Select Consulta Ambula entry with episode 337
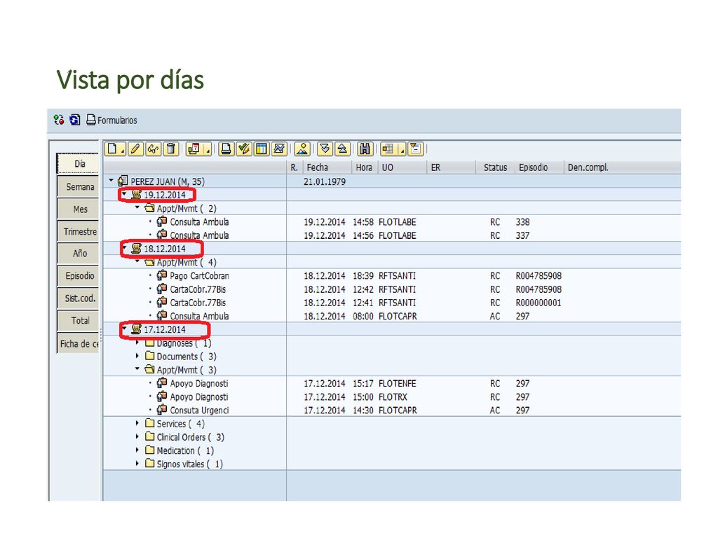718x538 pixels. point(199,235)
